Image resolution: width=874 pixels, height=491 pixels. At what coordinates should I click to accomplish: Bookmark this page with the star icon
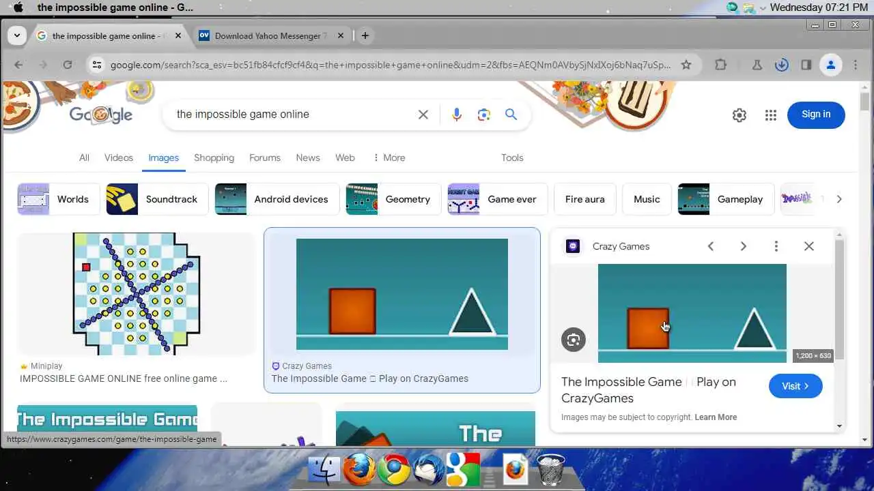pos(686,65)
